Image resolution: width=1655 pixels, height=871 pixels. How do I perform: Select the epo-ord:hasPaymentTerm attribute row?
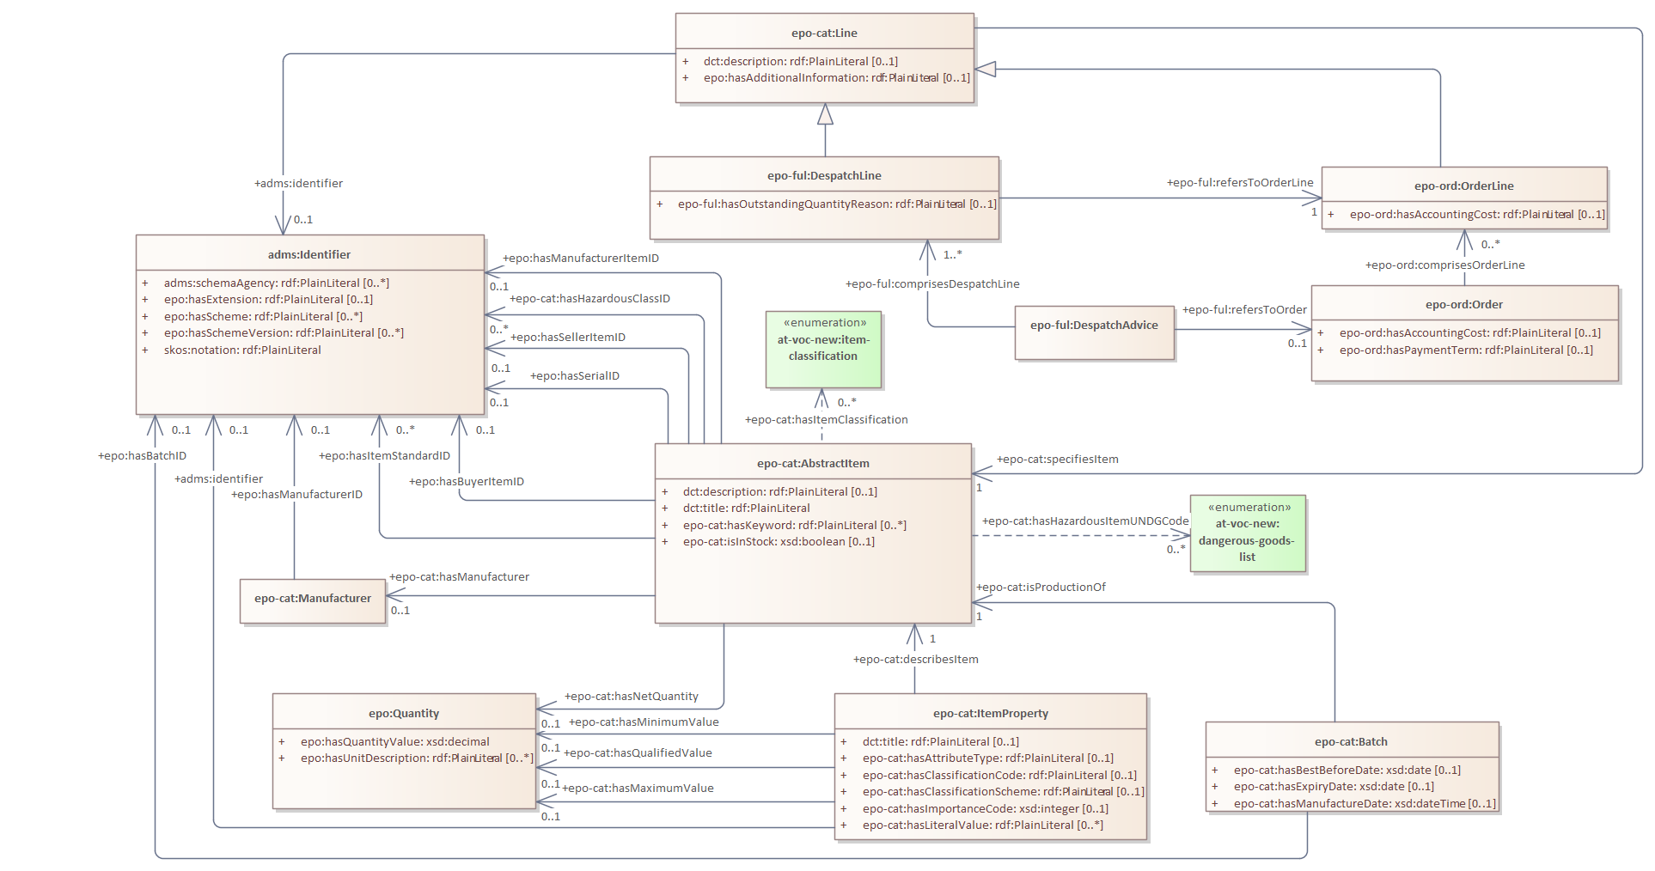pyautogui.click(x=1466, y=350)
